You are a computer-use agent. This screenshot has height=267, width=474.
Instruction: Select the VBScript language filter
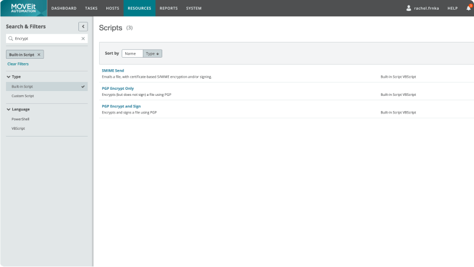coord(18,128)
